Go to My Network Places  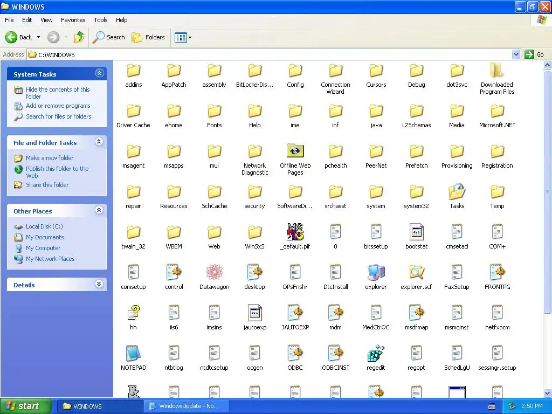click(50, 259)
